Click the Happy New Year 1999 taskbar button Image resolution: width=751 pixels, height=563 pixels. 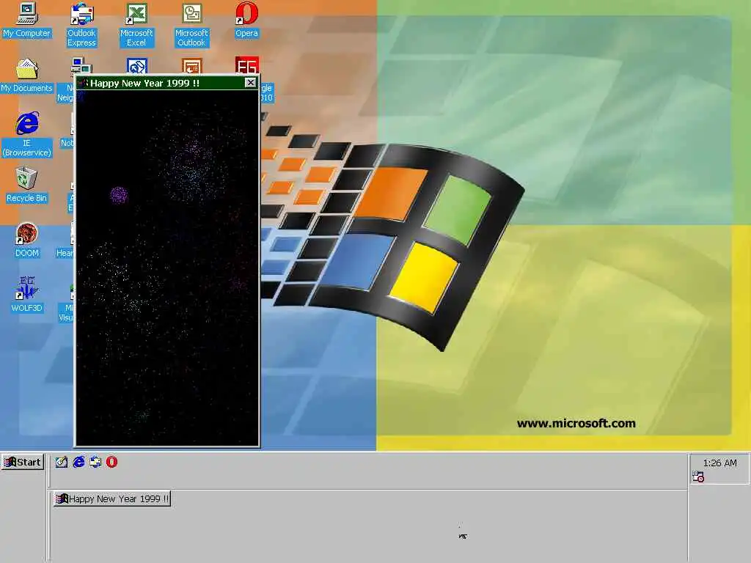(x=112, y=498)
